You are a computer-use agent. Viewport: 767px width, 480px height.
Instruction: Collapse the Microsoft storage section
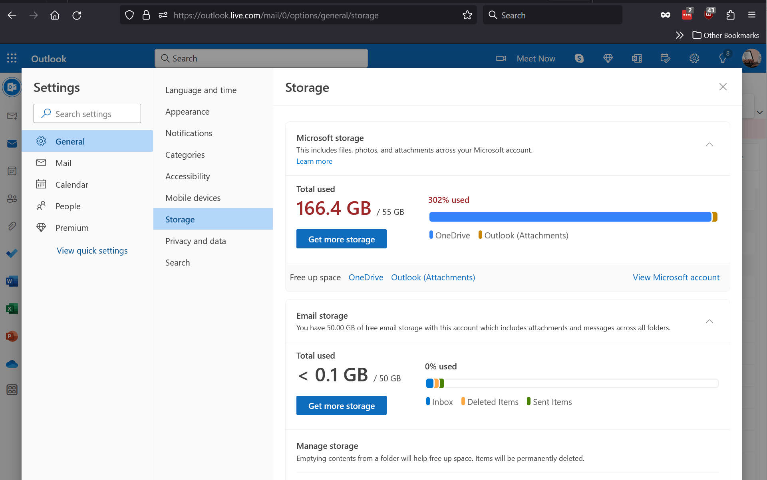pos(709,145)
